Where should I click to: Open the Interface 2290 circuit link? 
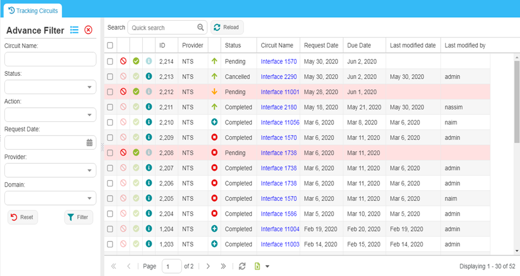(x=278, y=76)
